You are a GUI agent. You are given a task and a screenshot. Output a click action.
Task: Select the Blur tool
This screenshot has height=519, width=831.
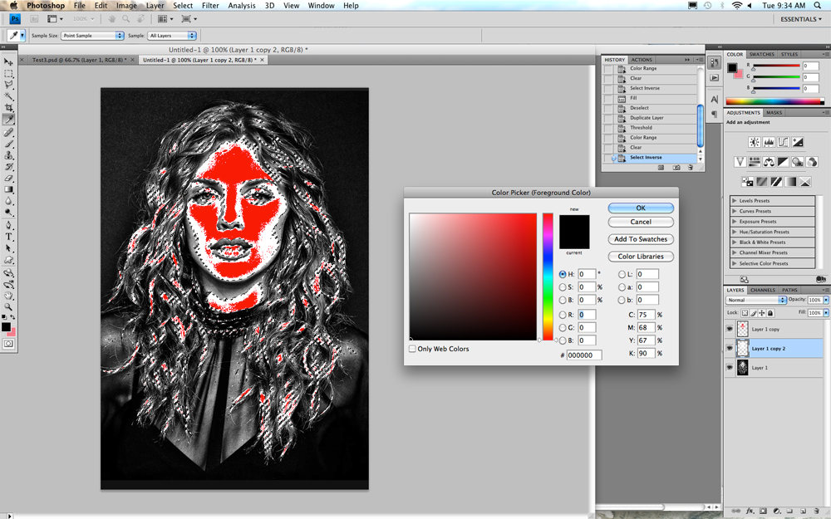pos(8,201)
